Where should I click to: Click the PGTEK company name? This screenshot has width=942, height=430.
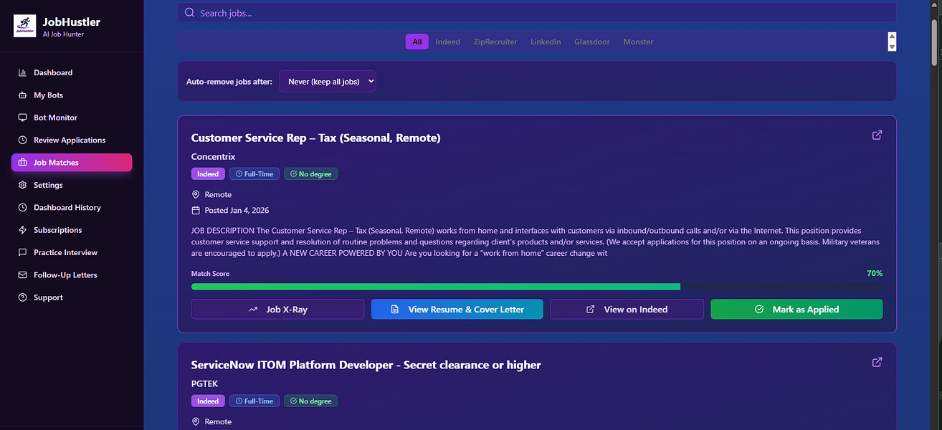point(204,383)
